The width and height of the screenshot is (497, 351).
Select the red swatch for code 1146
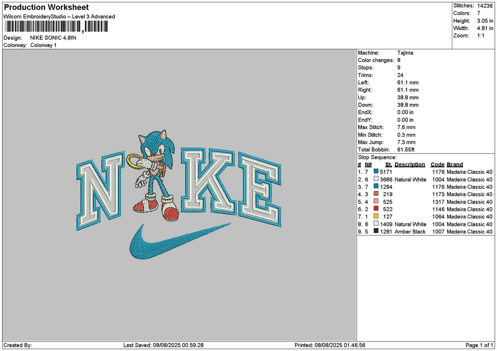click(376, 209)
